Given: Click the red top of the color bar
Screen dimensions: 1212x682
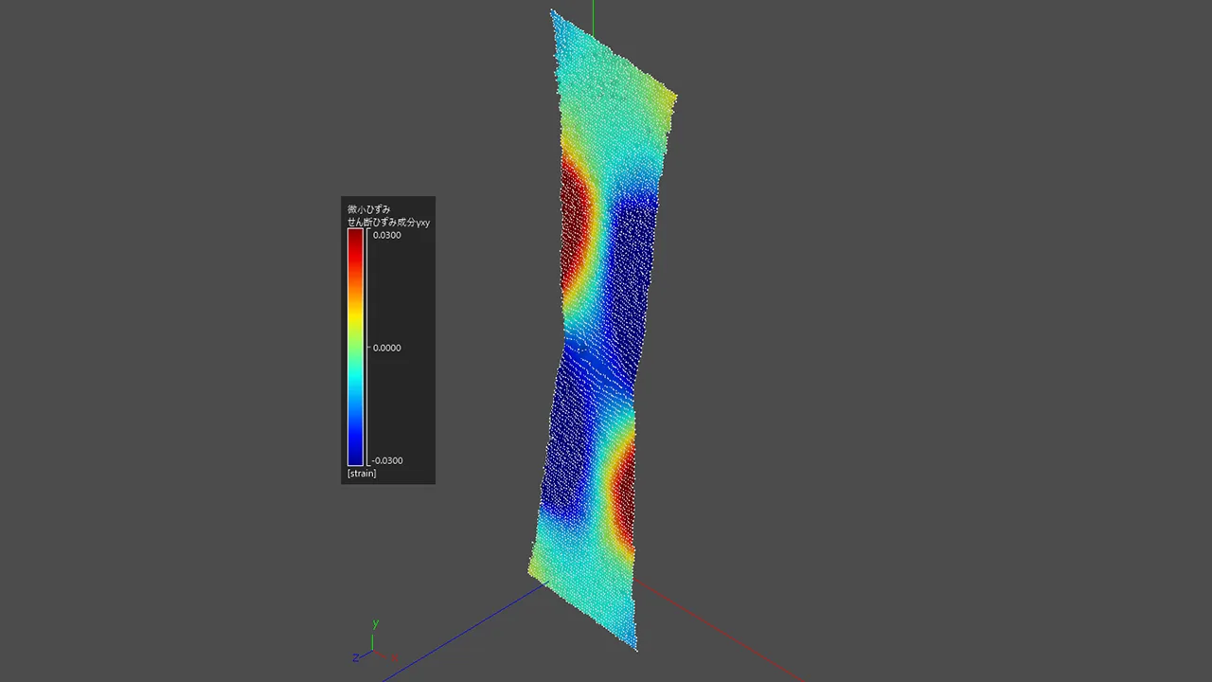Looking at the screenshot, I should [x=355, y=239].
